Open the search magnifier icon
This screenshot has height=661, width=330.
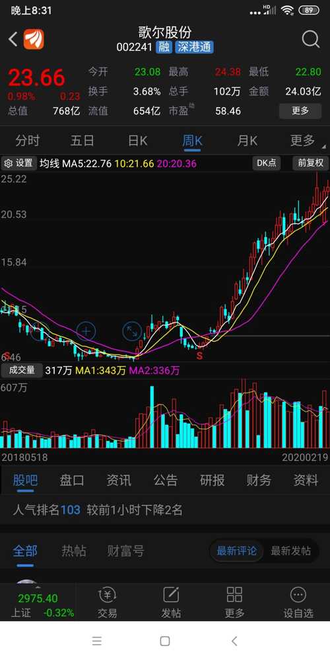[x=311, y=40]
